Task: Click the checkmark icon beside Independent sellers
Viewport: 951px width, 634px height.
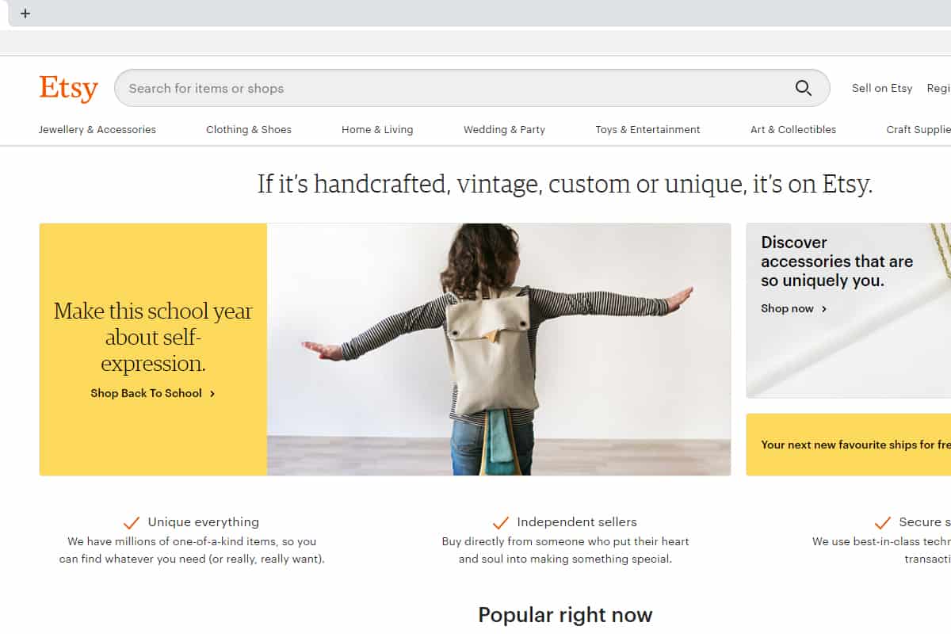Action: coord(501,522)
